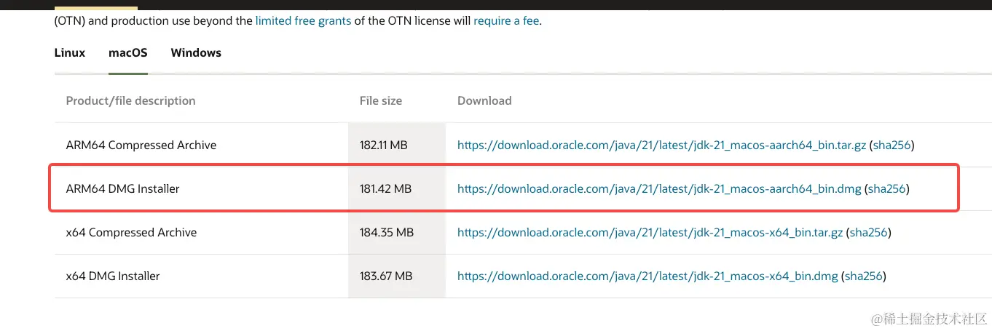
Task: Click the Product/file description column header
Action: pos(130,100)
